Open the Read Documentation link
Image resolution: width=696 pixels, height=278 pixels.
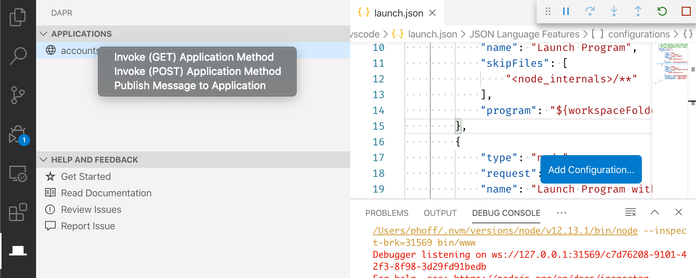point(106,193)
